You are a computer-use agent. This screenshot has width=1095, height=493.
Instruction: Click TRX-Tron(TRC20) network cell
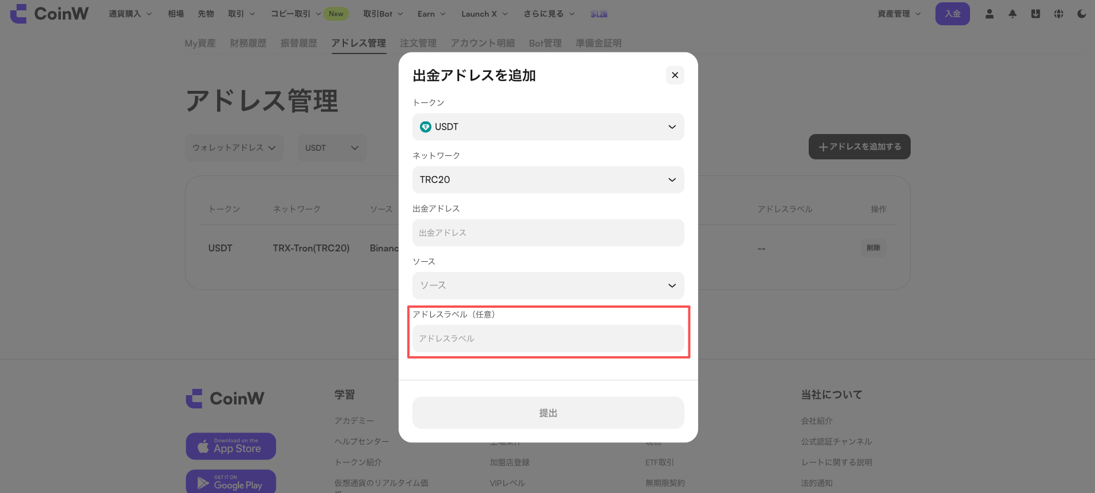(x=311, y=248)
